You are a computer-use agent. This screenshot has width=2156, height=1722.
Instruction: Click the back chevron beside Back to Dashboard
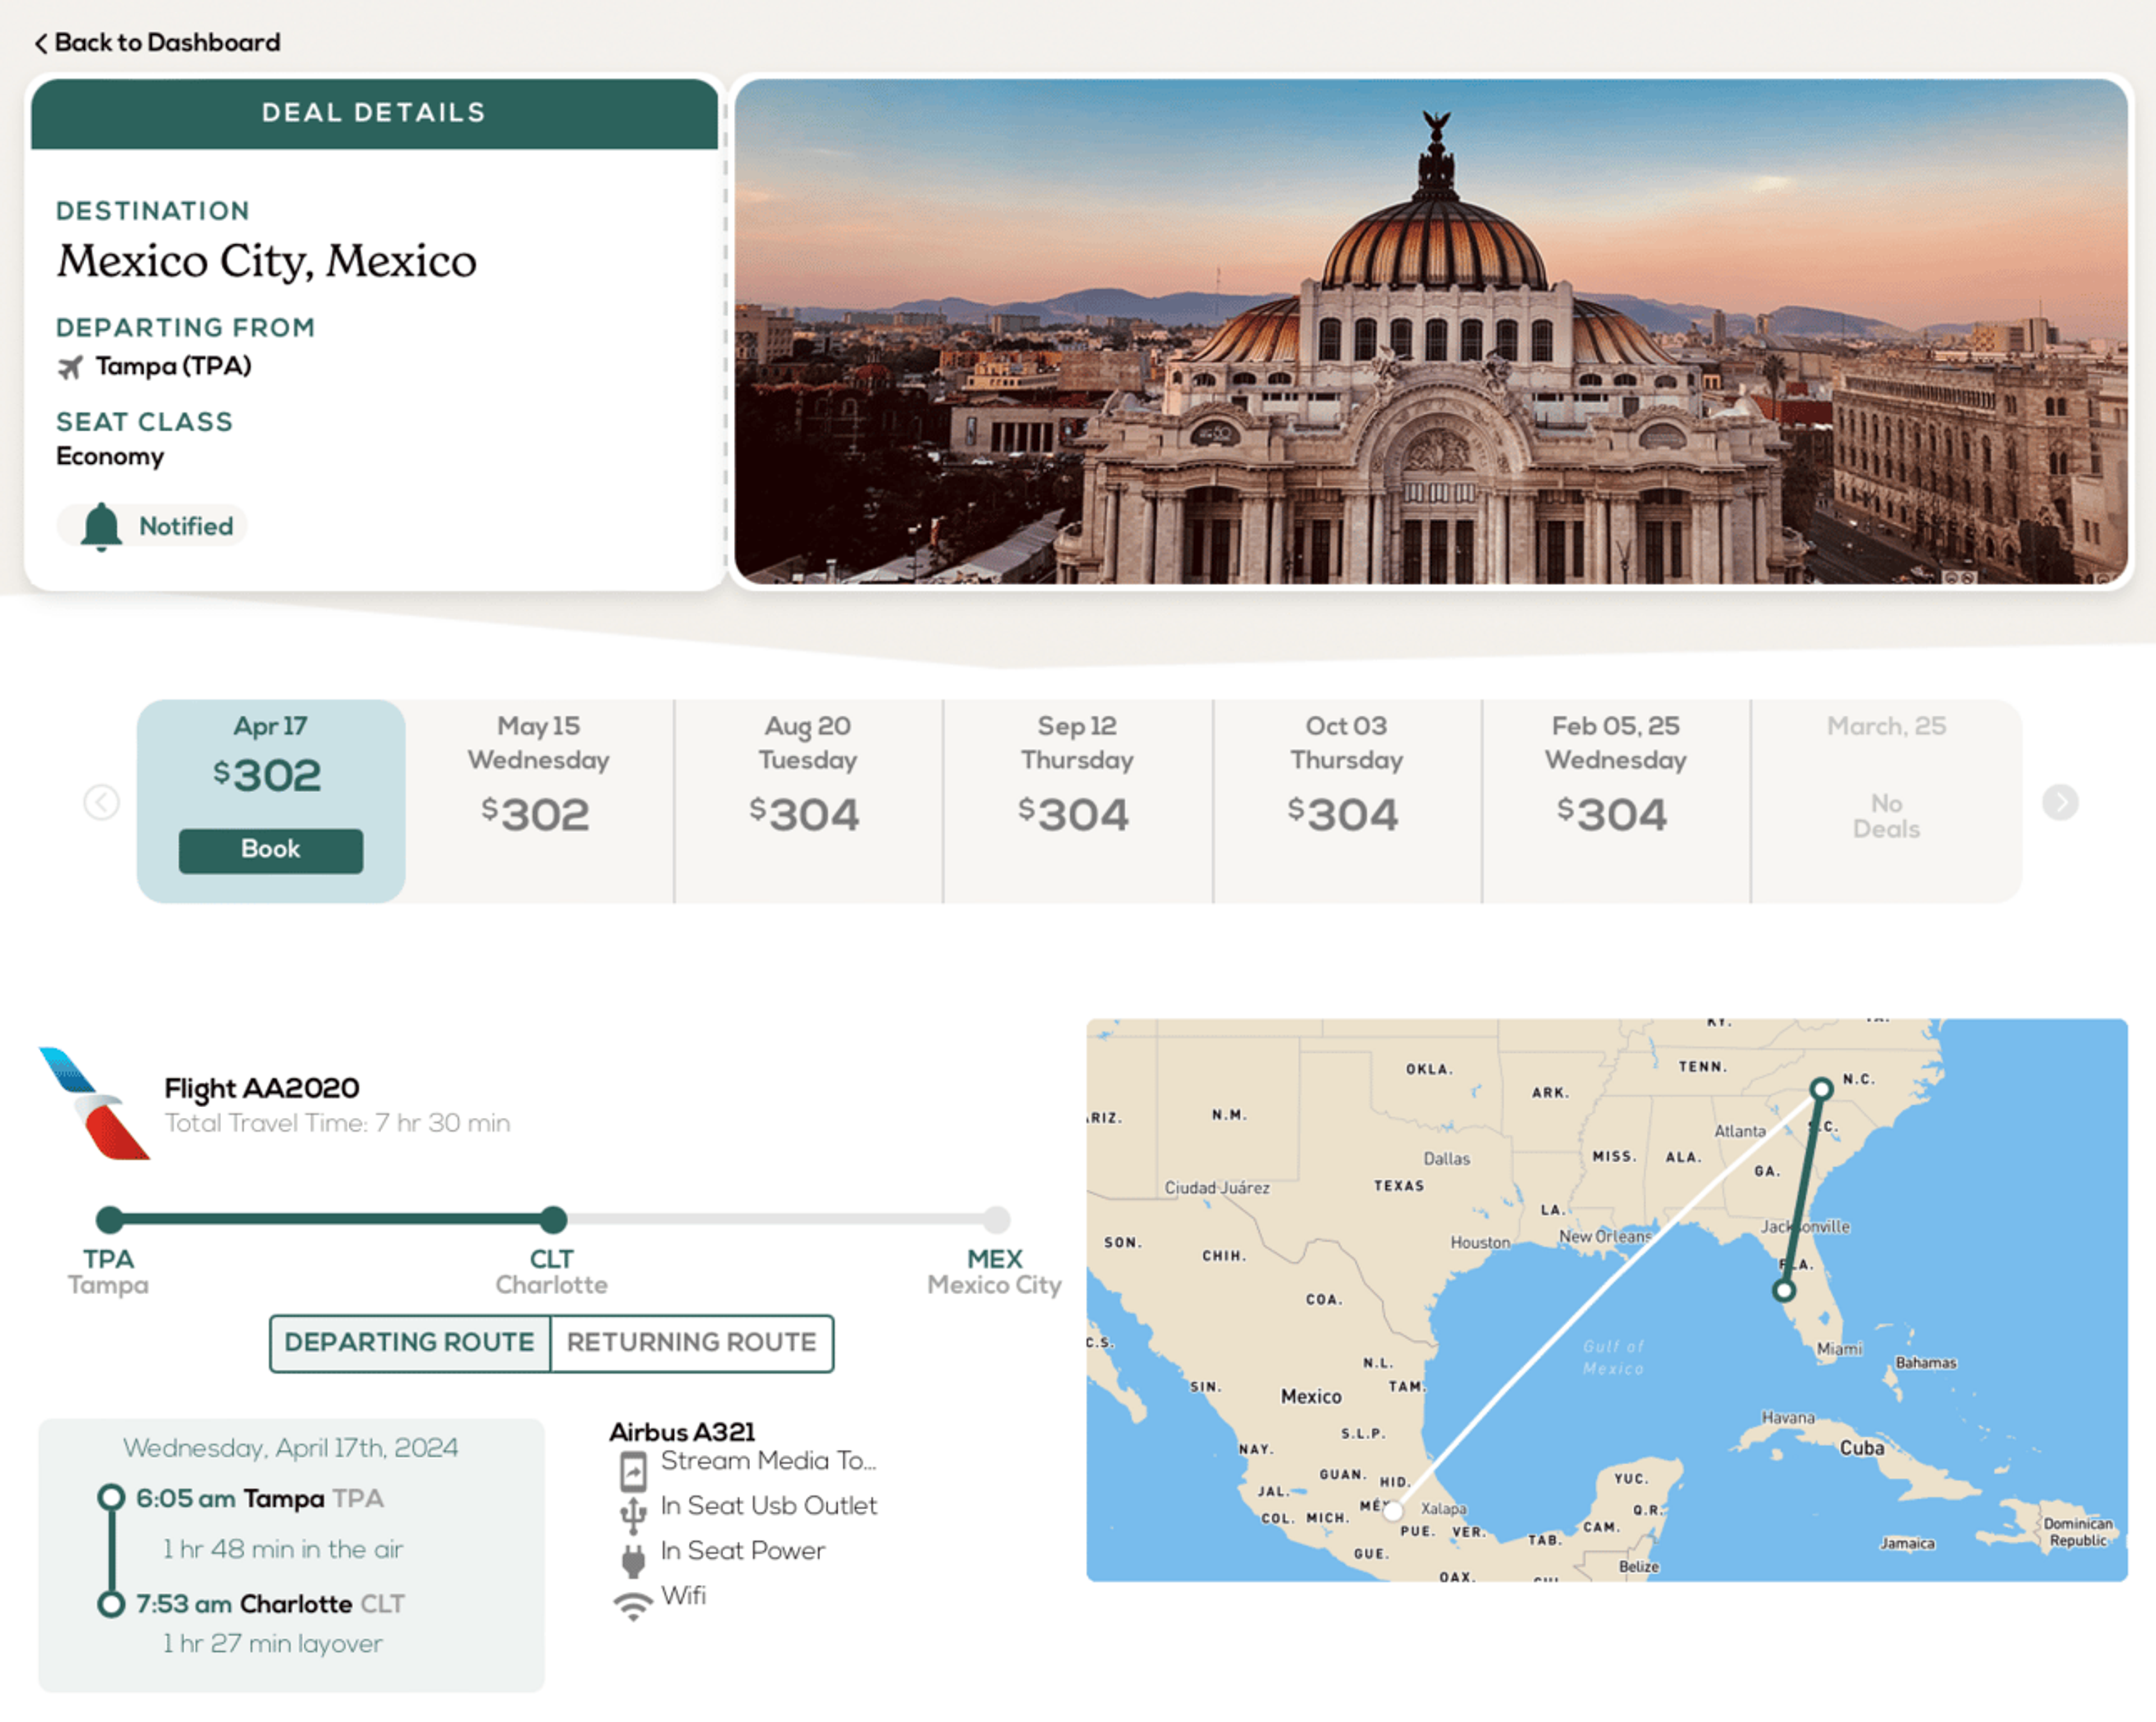pos(41,43)
